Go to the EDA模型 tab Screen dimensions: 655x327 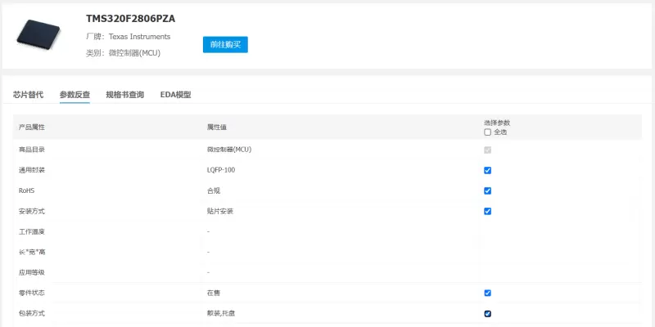tap(175, 95)
